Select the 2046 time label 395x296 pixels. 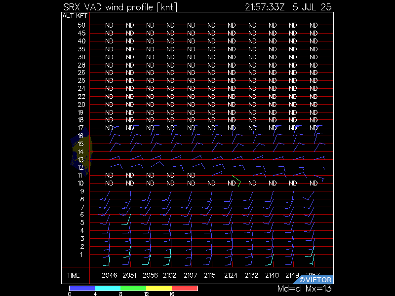pos(109,275)
